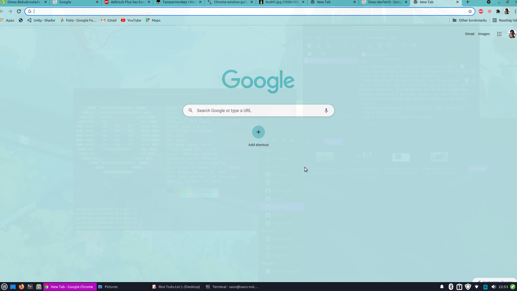Viewport: 517px width, 291px height.
Task: Start voice search with microphone
Action: coord(326,110)
